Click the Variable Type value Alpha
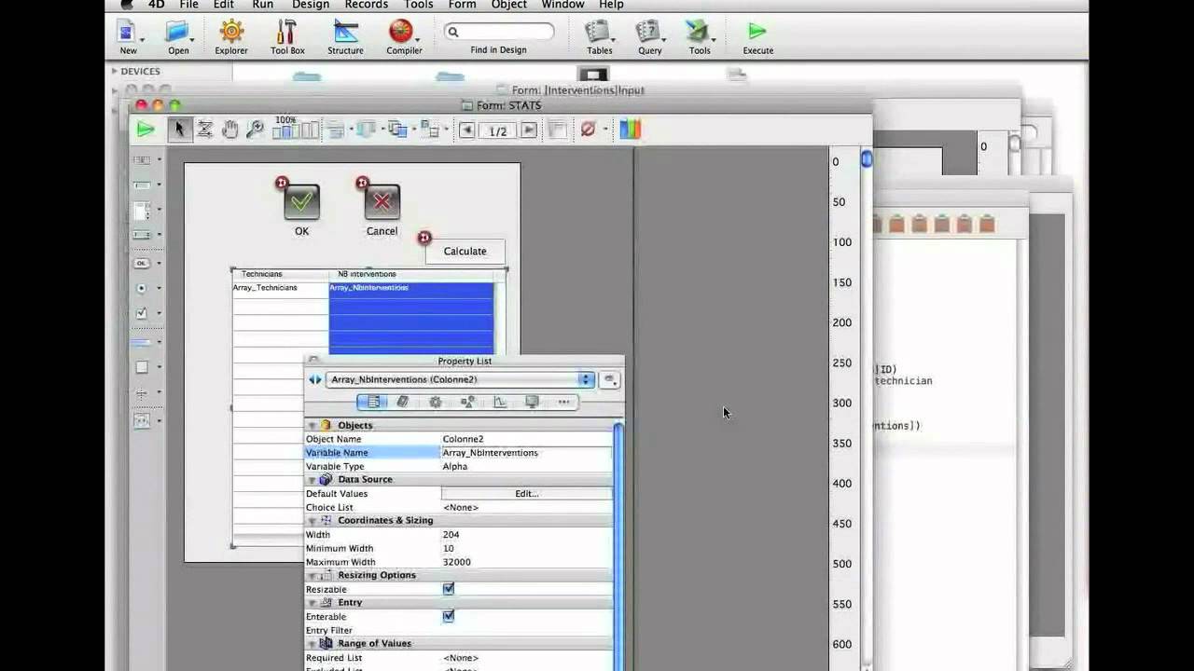 454,467
